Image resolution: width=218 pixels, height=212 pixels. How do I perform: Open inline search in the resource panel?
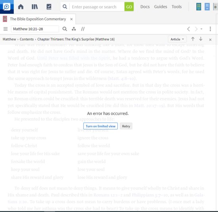[x=65, y=29]
